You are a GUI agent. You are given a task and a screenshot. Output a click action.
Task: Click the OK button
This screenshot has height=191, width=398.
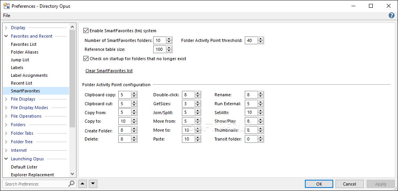tap(319, 184)
